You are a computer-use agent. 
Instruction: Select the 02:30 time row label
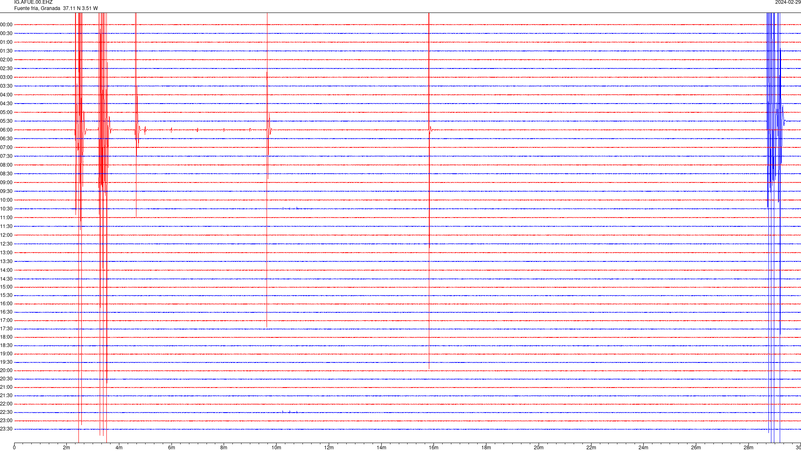point(6,68)
